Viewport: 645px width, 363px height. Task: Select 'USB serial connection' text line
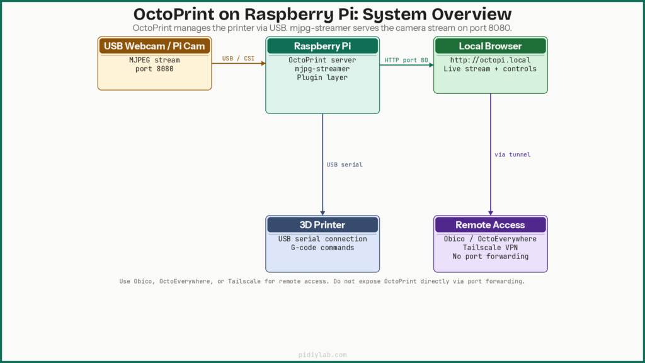[x=322, y=239]
